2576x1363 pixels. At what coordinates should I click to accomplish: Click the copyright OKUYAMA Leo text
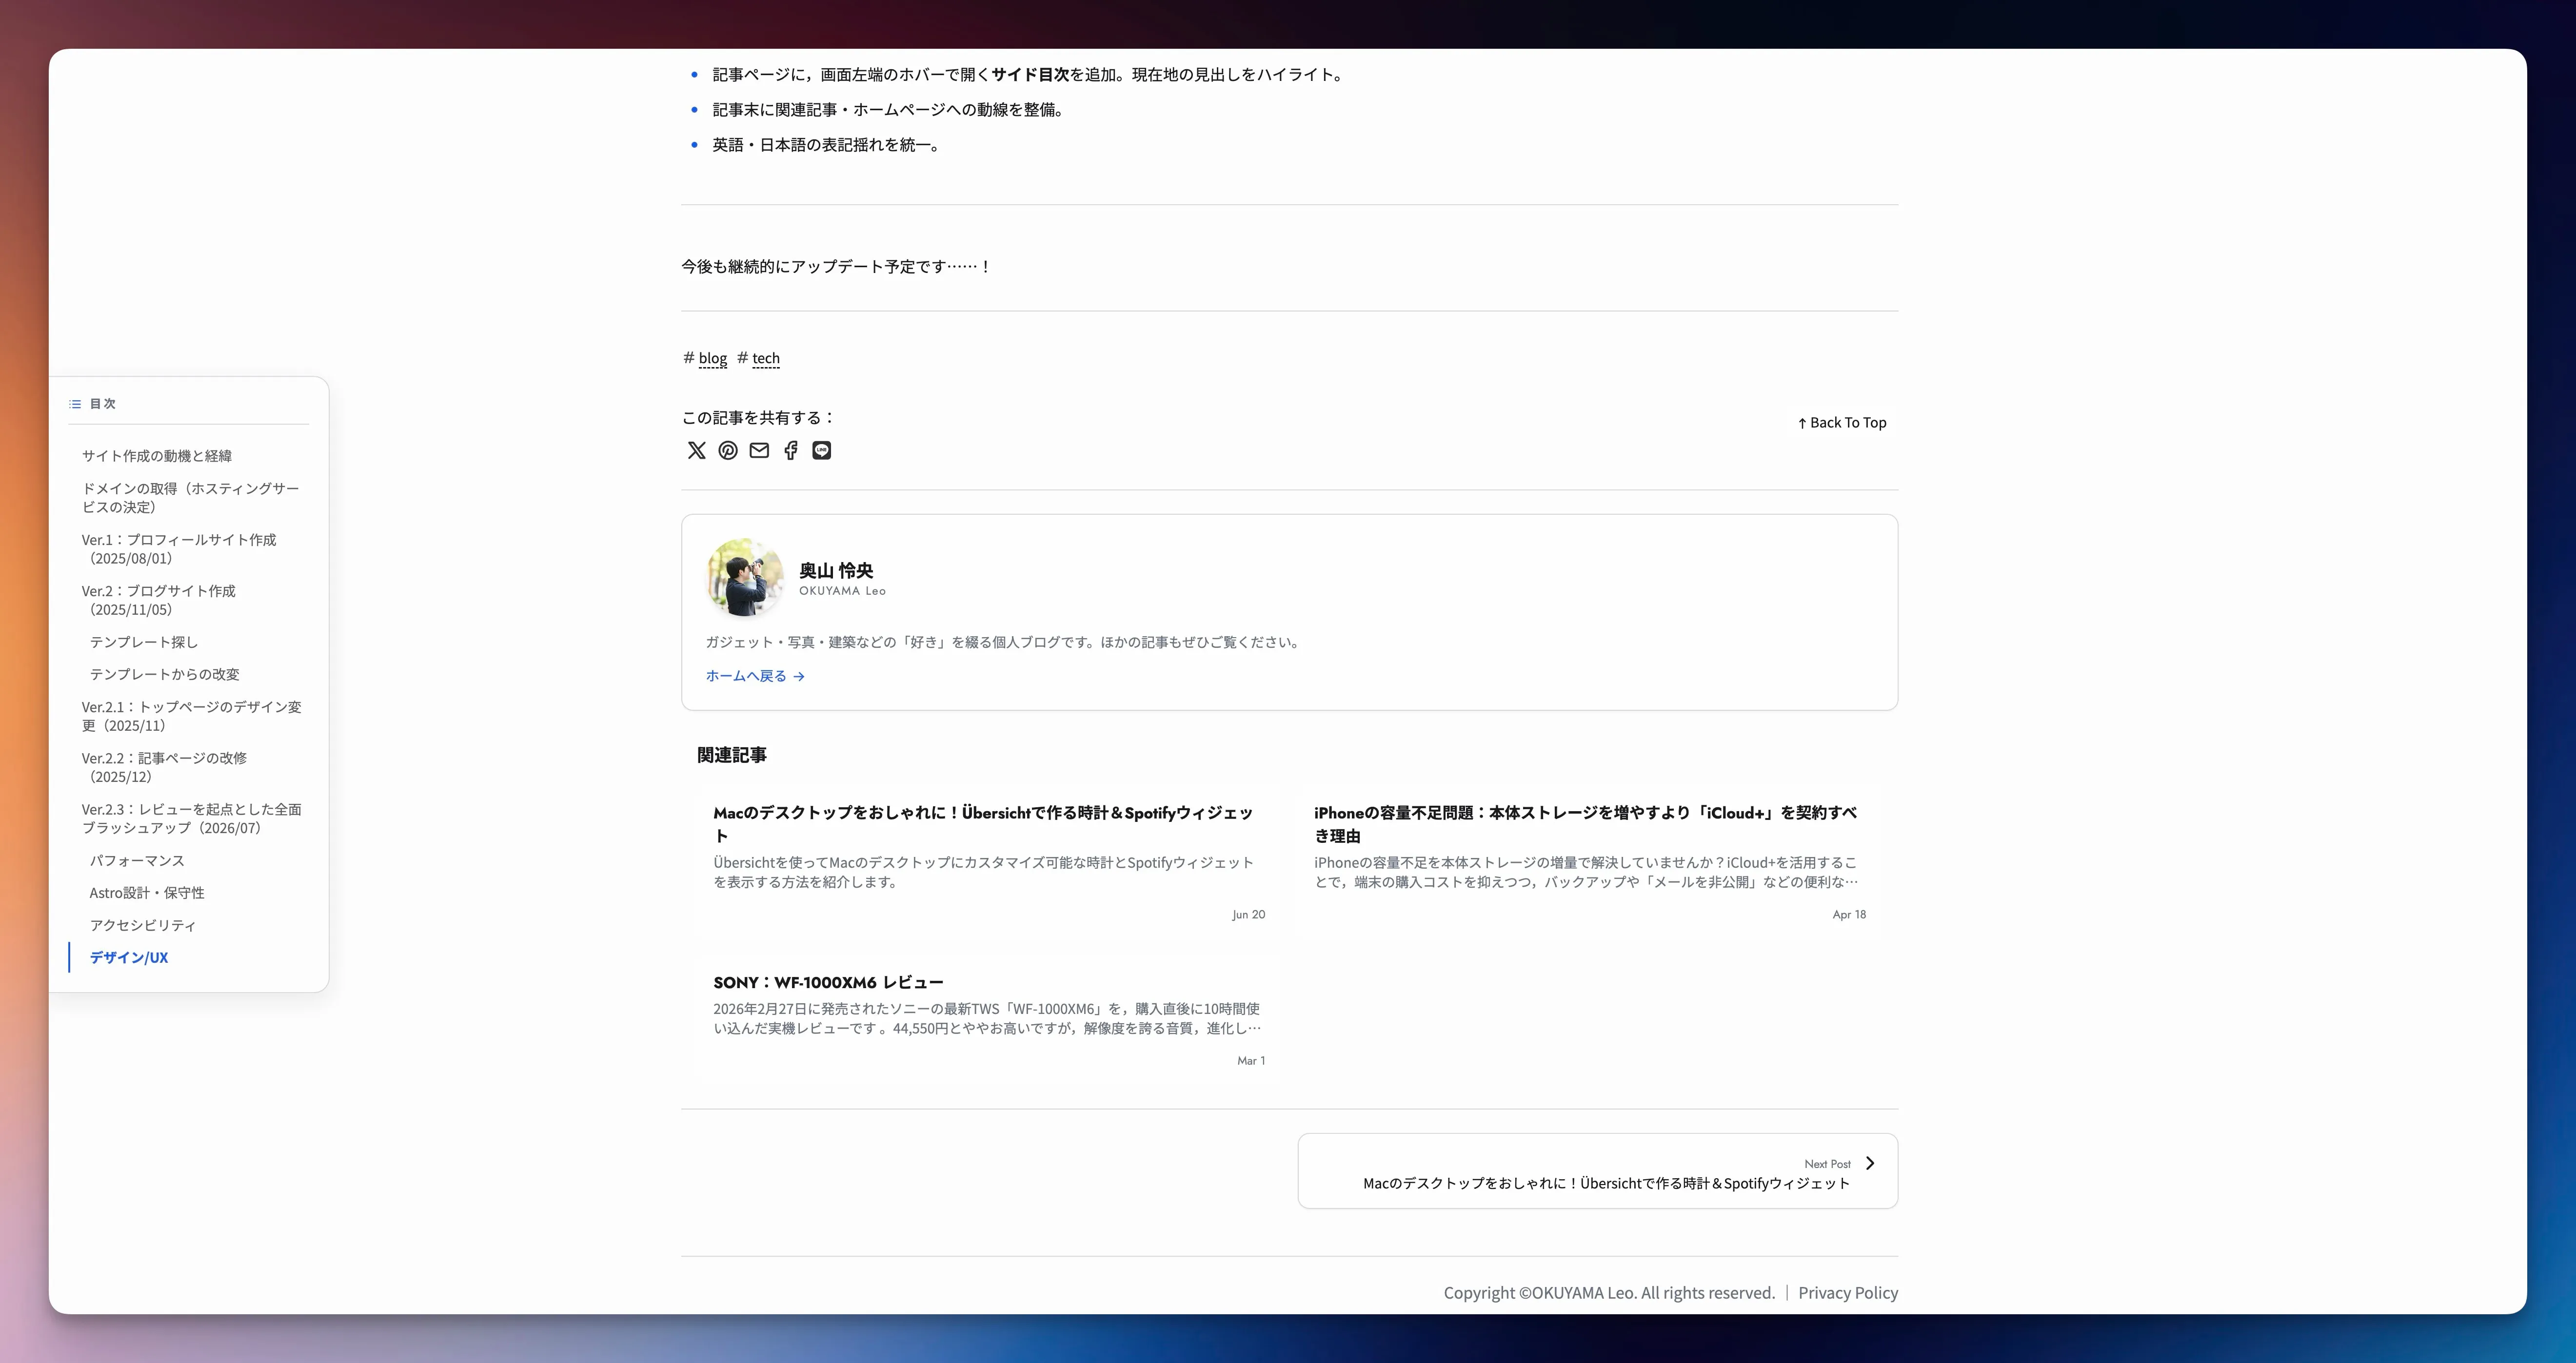tap(1609, 1293)
